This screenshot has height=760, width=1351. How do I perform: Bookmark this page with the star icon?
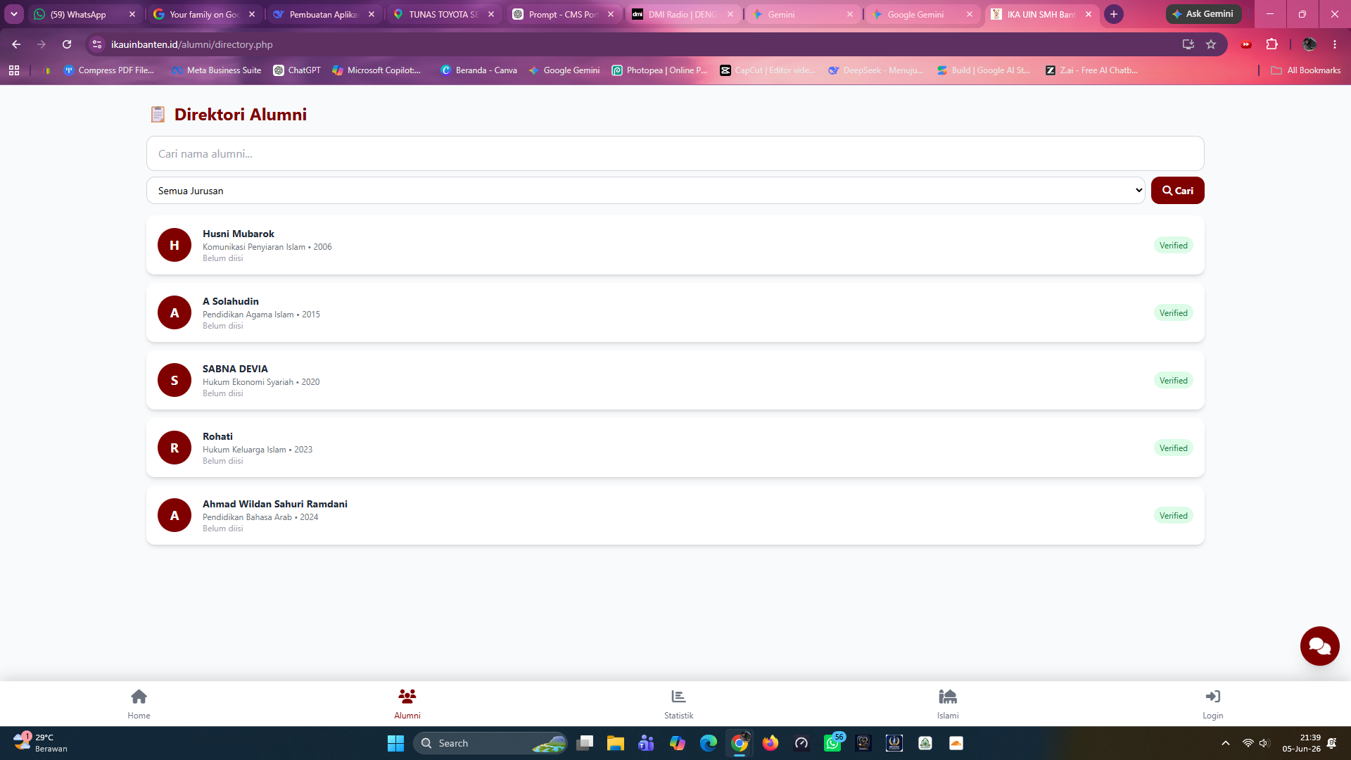tap(1211, 44)
